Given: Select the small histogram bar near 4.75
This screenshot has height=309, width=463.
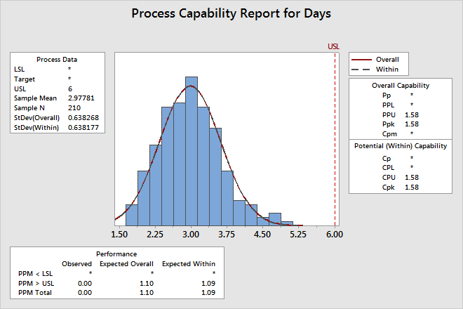Looking at the screenshot, I should pos(274,218).
